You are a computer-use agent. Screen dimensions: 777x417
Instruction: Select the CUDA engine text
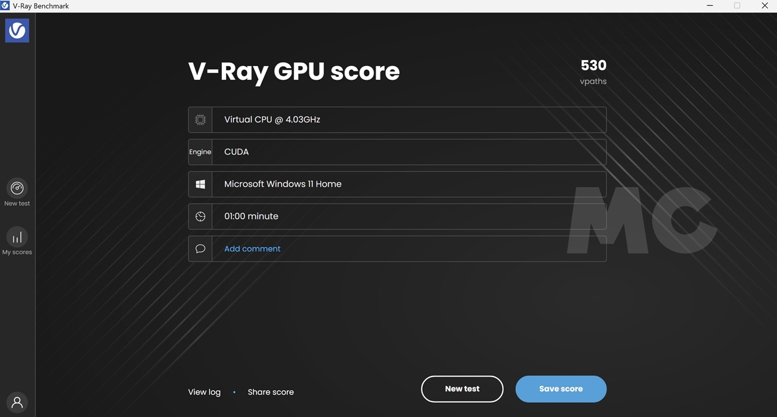(236, 152)
